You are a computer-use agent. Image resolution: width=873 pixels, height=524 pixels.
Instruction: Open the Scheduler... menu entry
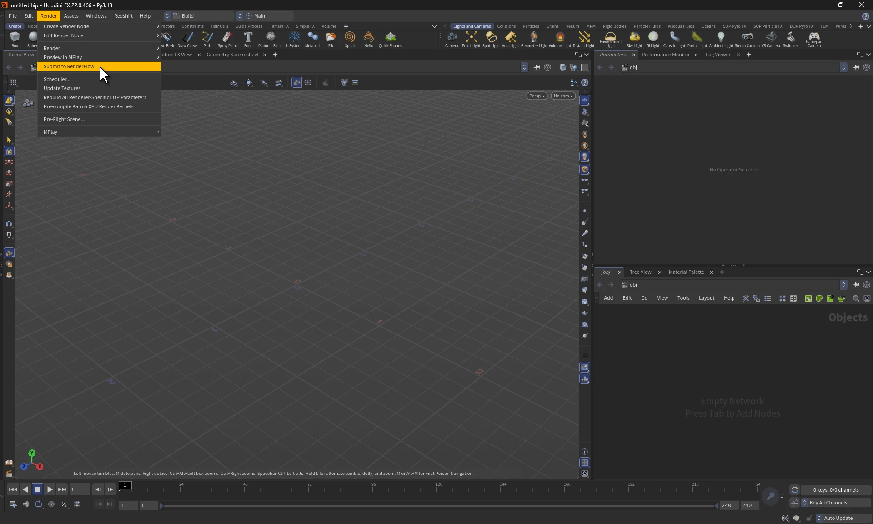(x=99, y=79)
